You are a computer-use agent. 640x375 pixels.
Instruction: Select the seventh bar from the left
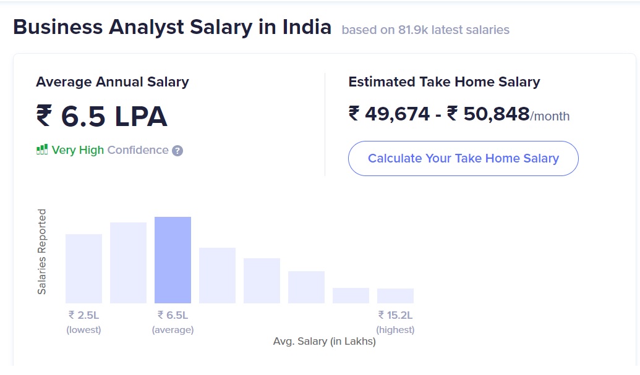[x=351, y=295]
